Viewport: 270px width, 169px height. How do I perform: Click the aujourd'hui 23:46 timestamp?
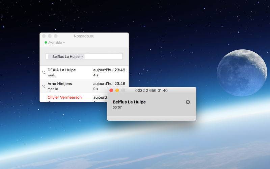[109, 83]
